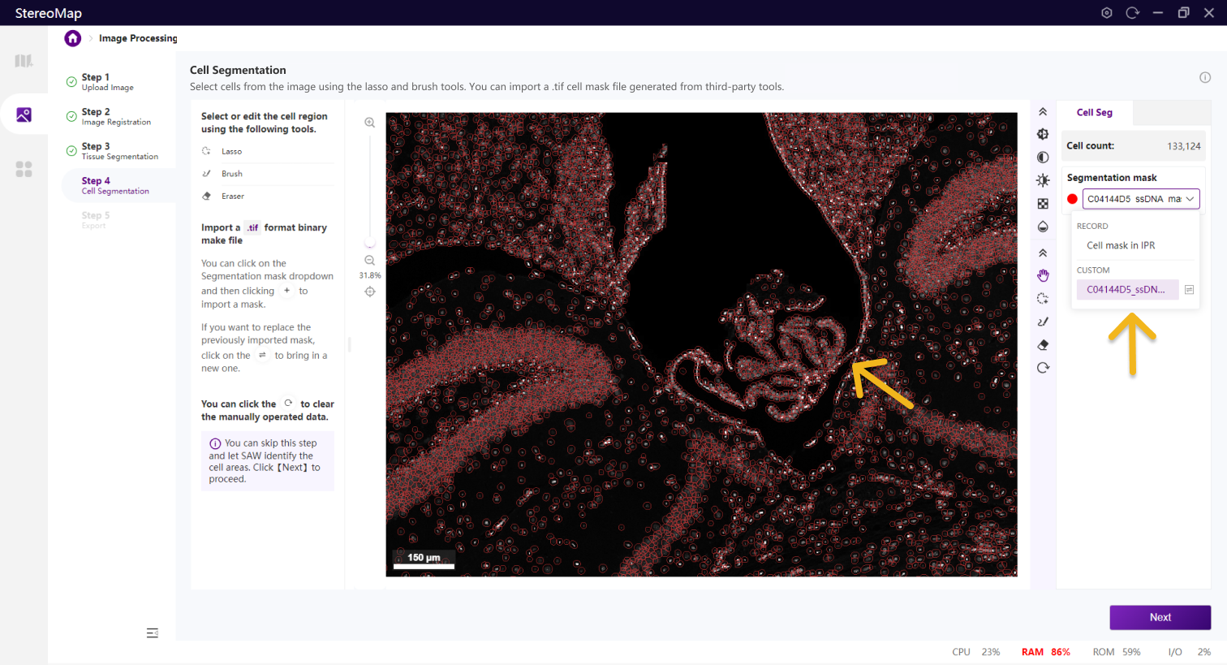Image resolution: width=1227 pixels, height=665 pixels.
Task: Click the .tif format tag
Action: 252,228
